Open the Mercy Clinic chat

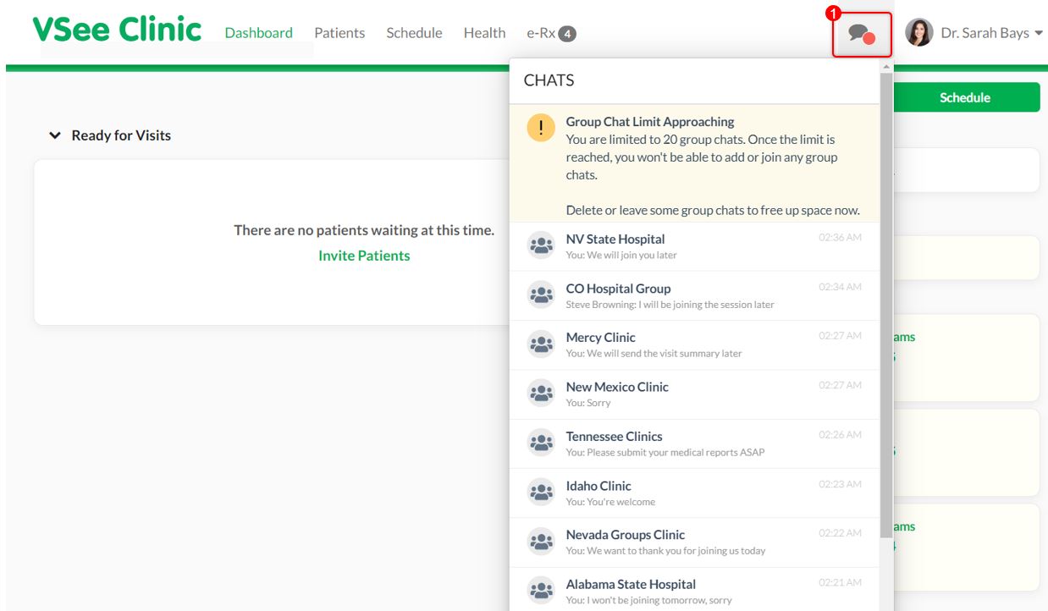point(694,345)
